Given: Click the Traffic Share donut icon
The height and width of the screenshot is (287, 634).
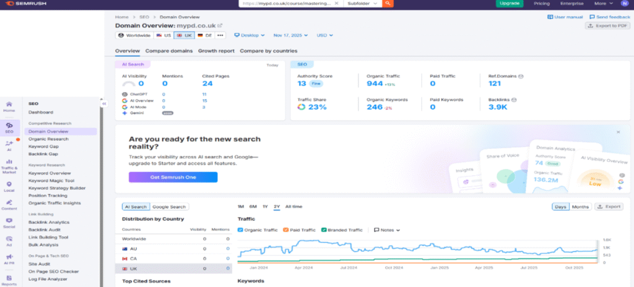Looking at the screenshot, I should point(302,107).
